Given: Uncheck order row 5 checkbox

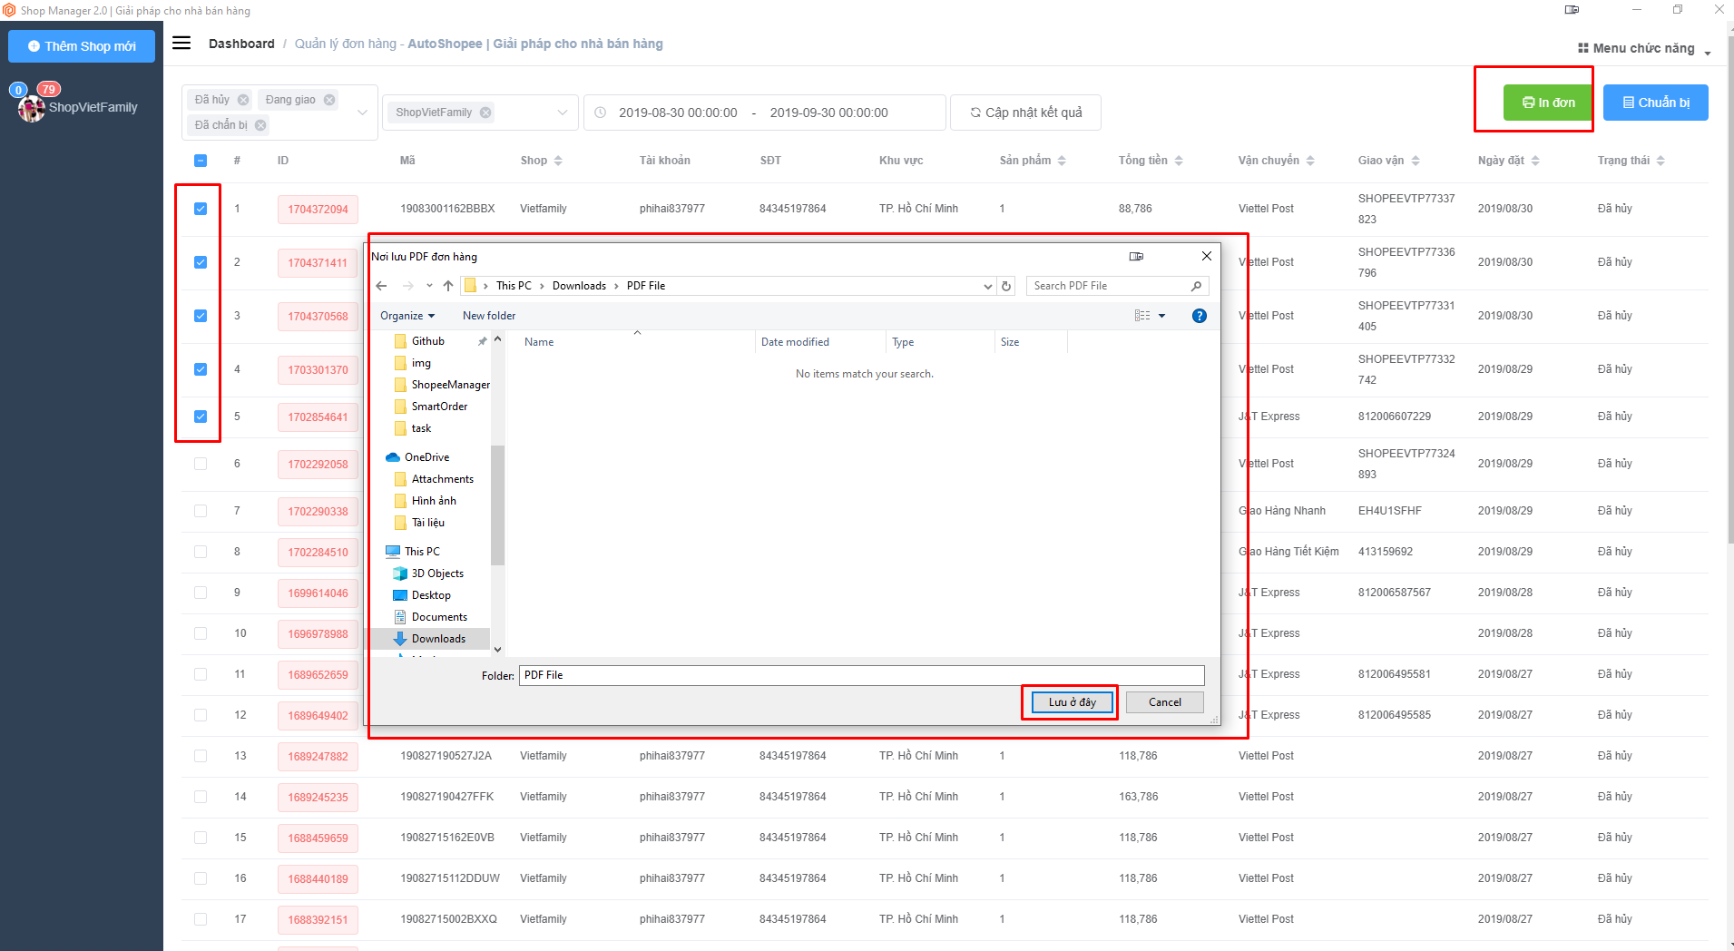Looking at the screenshot, I should pyautogui.click(x=201, y=417).
